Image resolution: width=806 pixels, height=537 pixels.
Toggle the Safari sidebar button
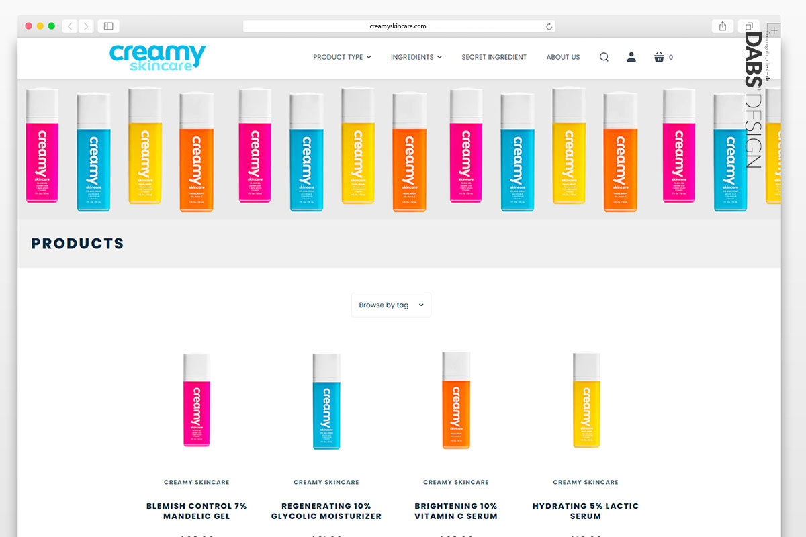coord(108,26)
